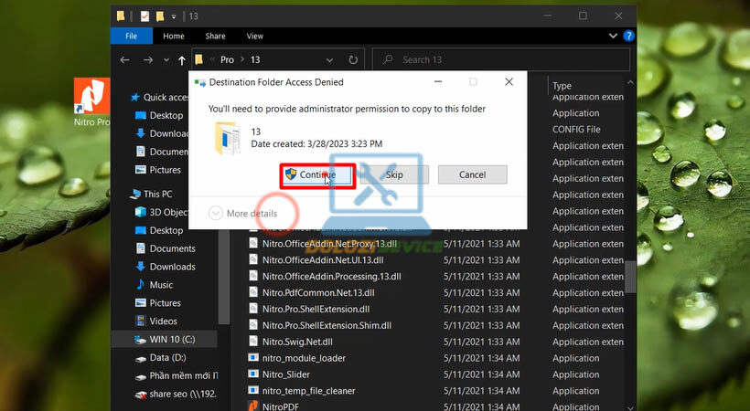Refresh the current folder view
750x411 pixels.
tap(353, 60)
